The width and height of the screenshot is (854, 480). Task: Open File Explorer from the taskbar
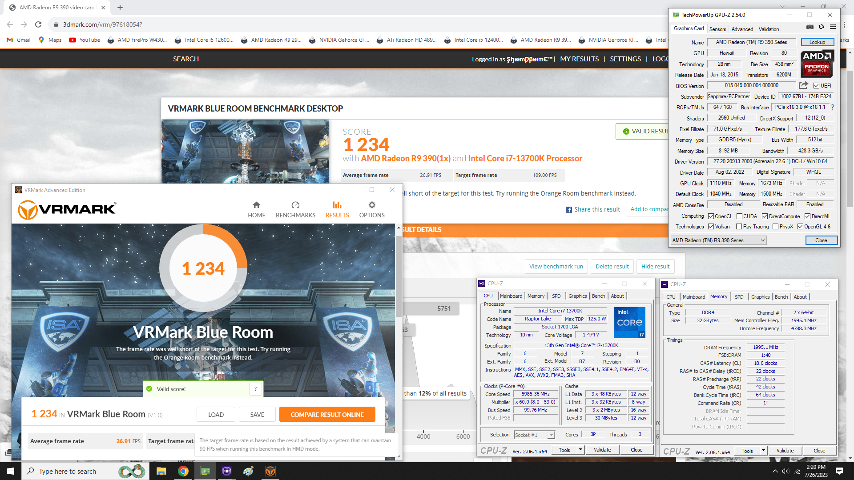pyautogui.click(x=161, y=471)
